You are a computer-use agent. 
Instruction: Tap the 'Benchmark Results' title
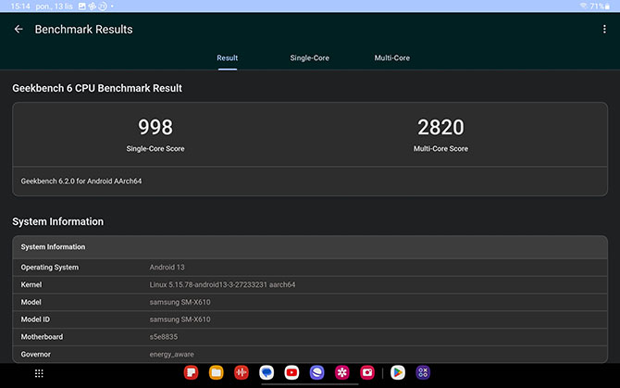pos(84,30)
